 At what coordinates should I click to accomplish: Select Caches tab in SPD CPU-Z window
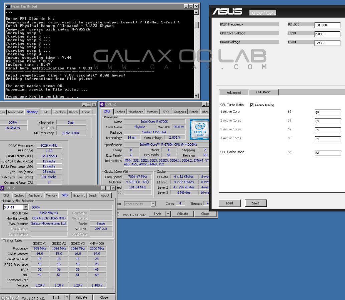click(x=19, y=195)
